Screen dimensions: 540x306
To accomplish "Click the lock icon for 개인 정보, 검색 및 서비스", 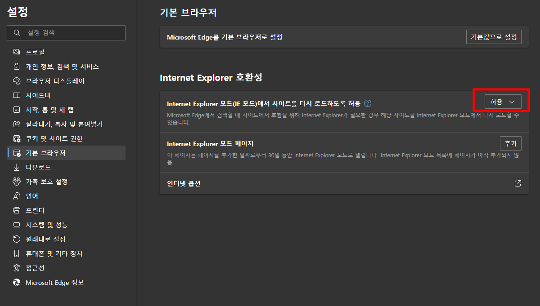I will [x=17, y=67].
